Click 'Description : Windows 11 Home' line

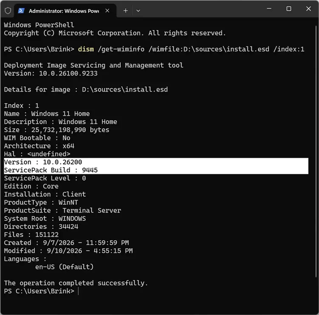(x=60, y=122)
